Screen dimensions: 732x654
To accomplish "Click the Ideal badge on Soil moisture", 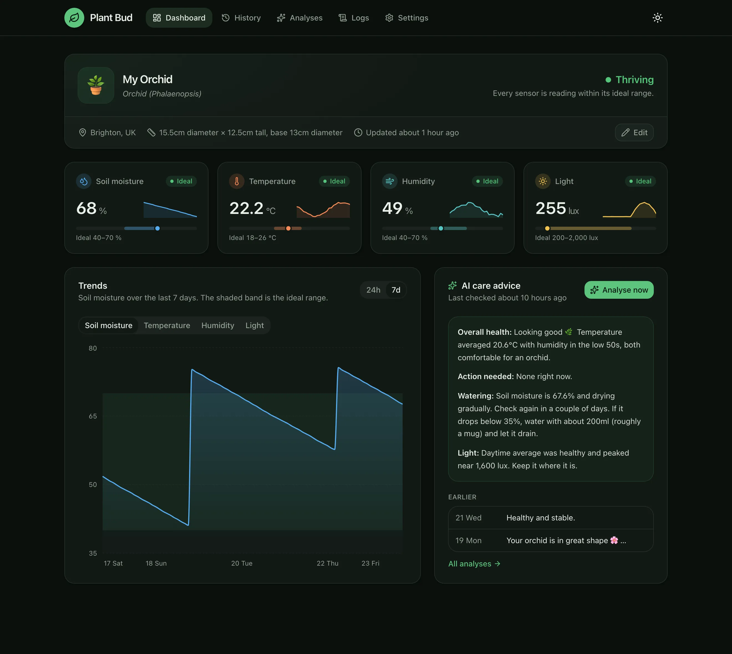I will point(181,182).
